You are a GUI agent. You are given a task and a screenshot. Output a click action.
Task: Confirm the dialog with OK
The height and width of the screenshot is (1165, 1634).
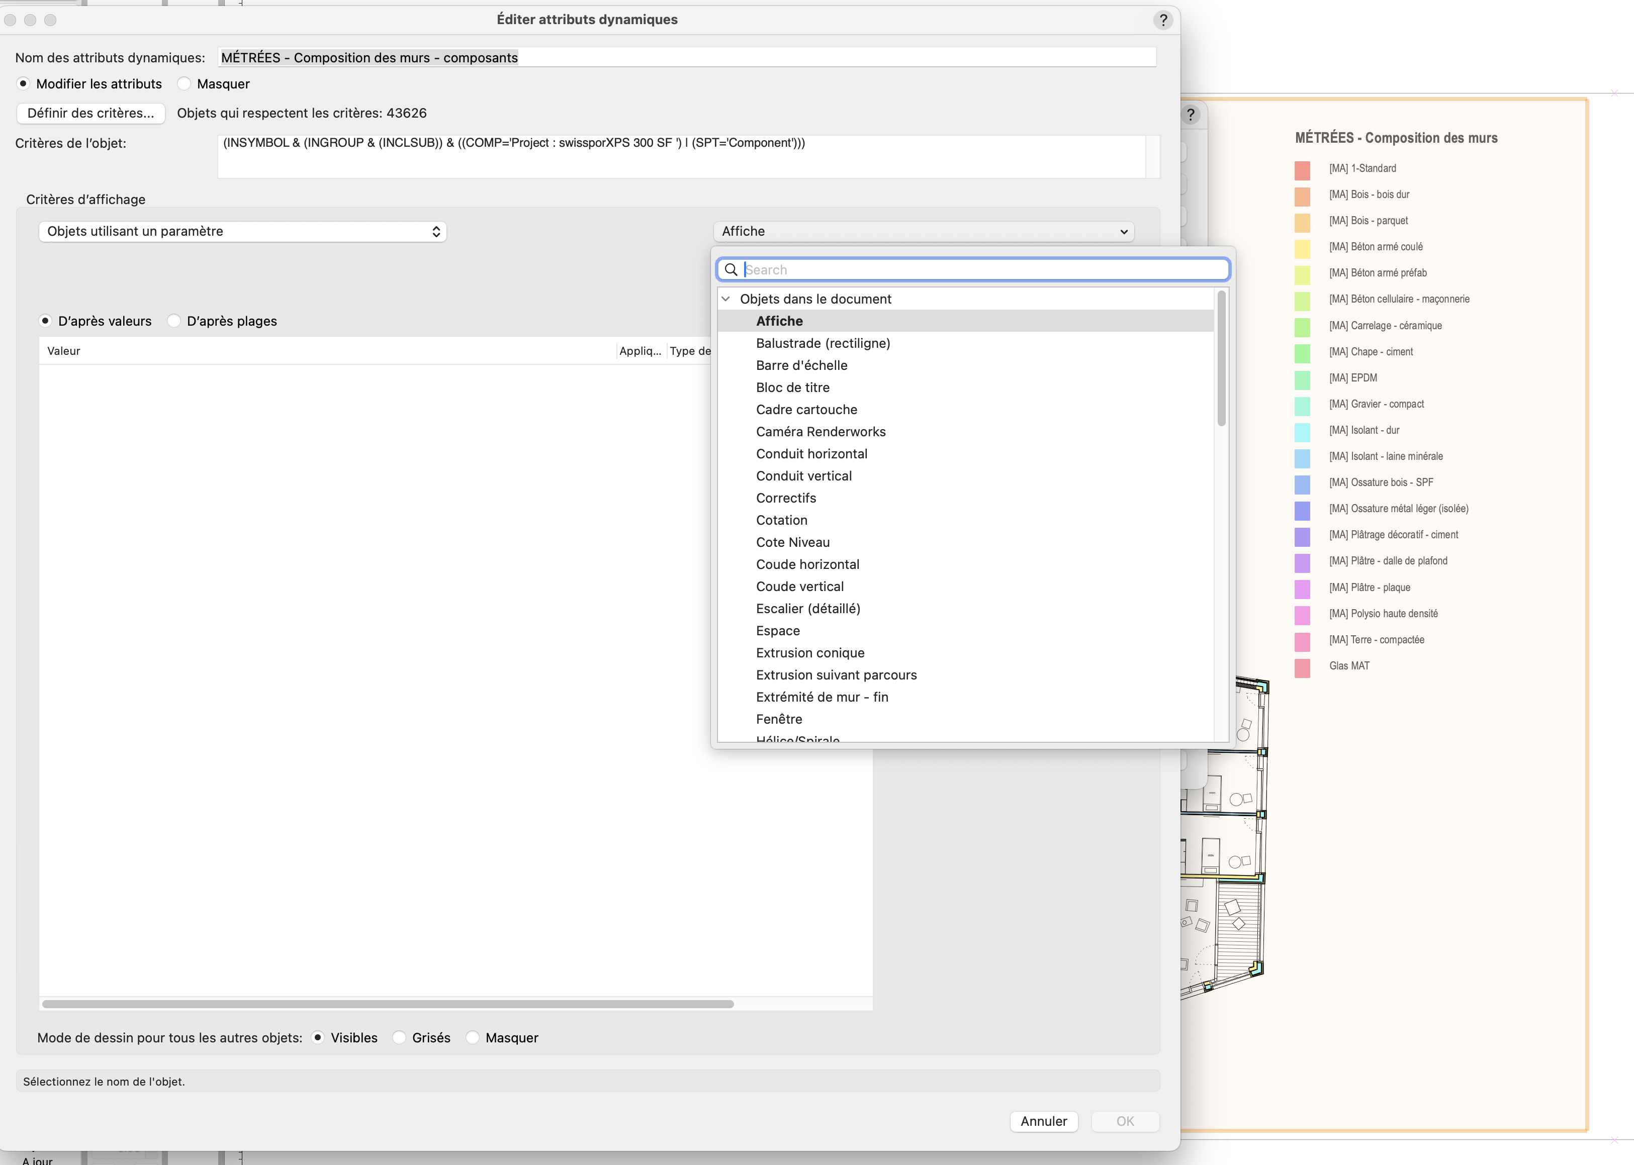click(1125, 1121)
